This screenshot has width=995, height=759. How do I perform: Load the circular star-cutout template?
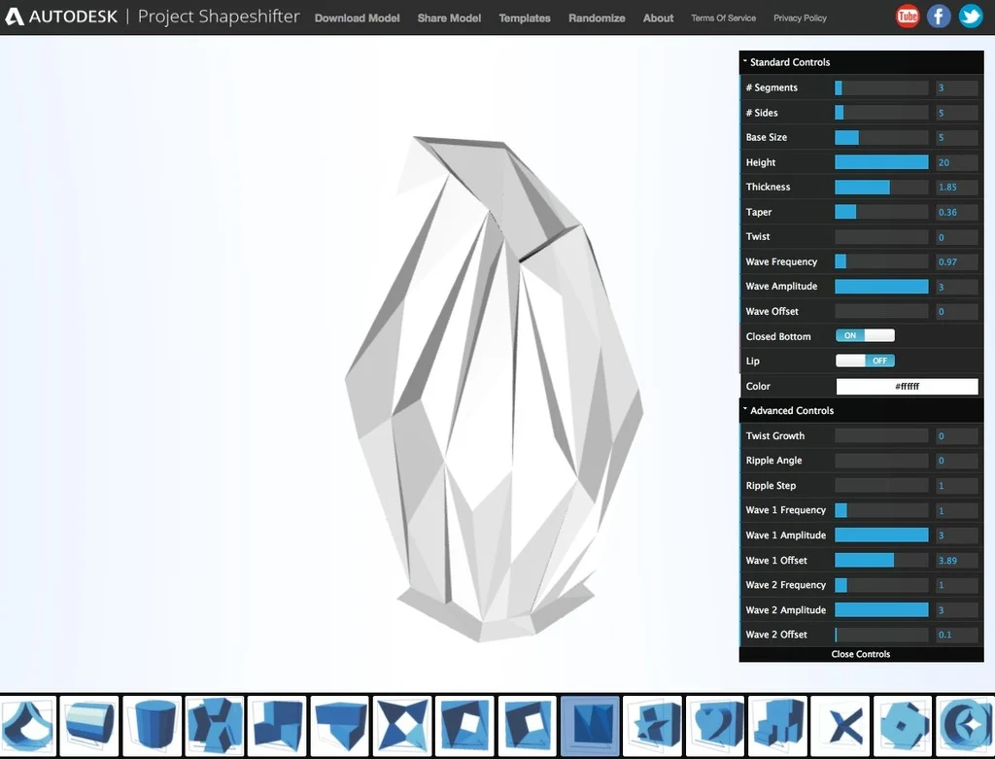coord(965,725)
